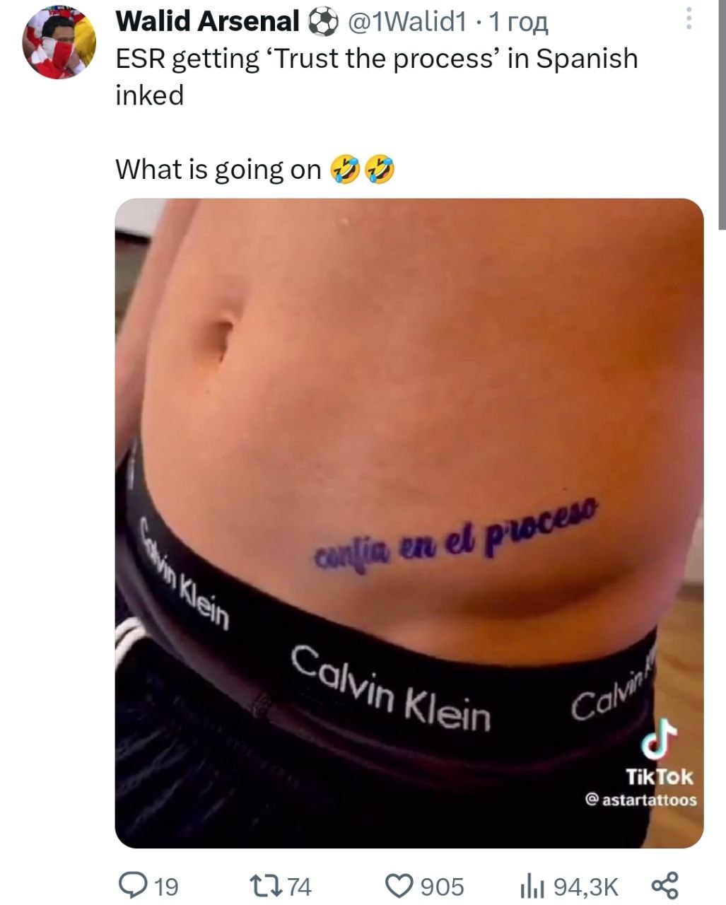Click the likes count 905
The image size is (726, 905).
click(443, 887)
